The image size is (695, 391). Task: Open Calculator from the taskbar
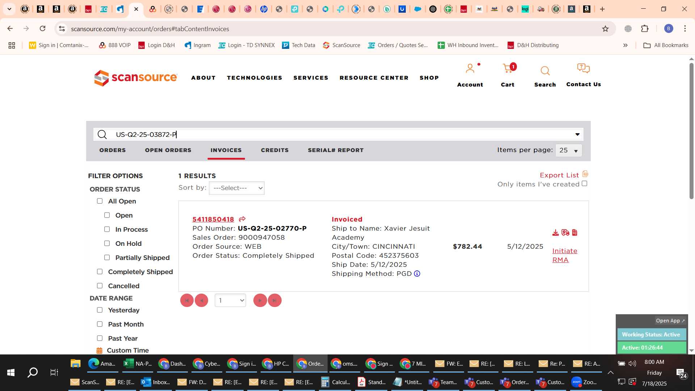(x=336, y=382)
